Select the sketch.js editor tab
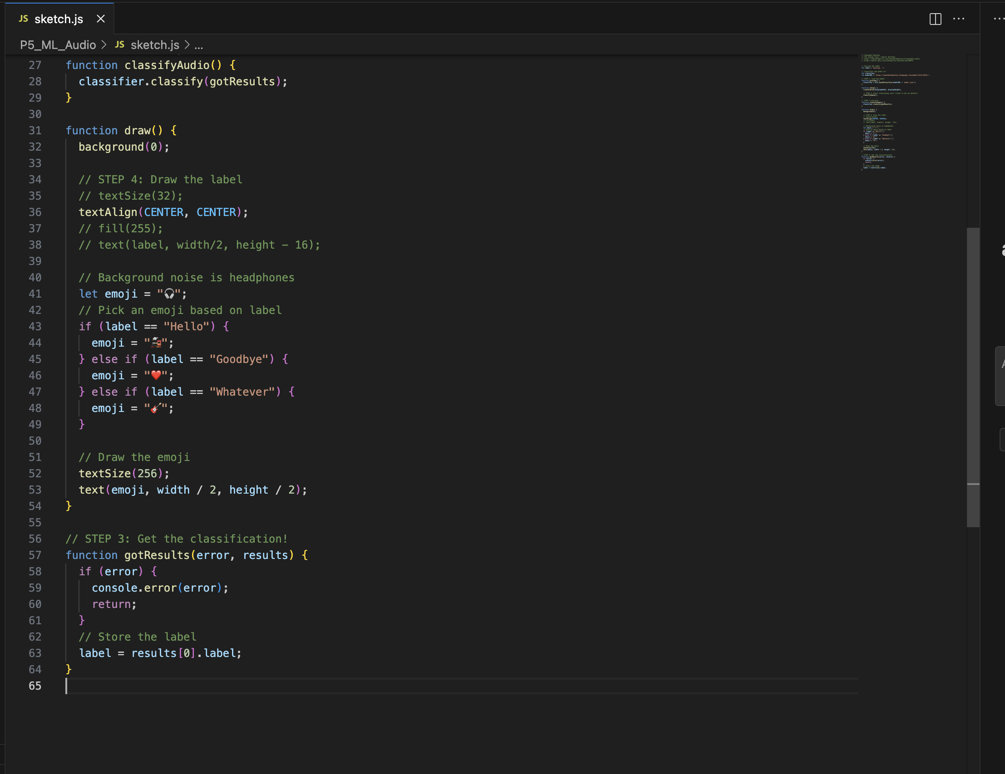 click(x=59, y=19)
